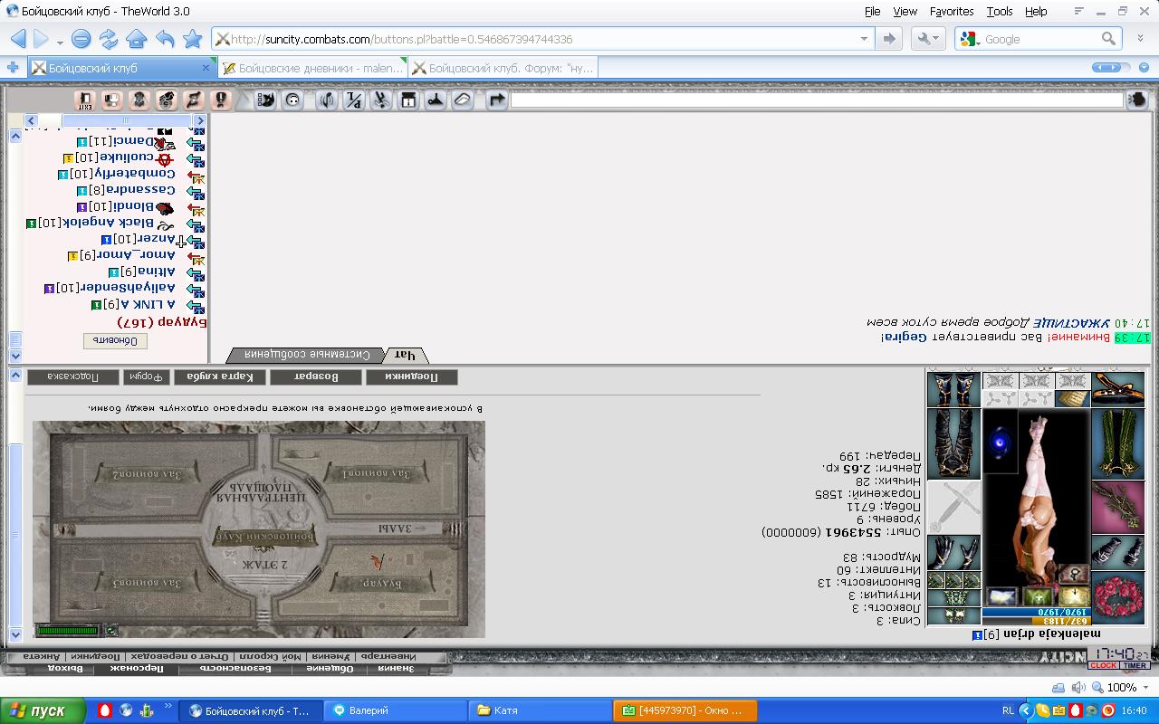Click the Подсказка button
Viewport: 1159px width, 724px height.
tap(73, 376)
